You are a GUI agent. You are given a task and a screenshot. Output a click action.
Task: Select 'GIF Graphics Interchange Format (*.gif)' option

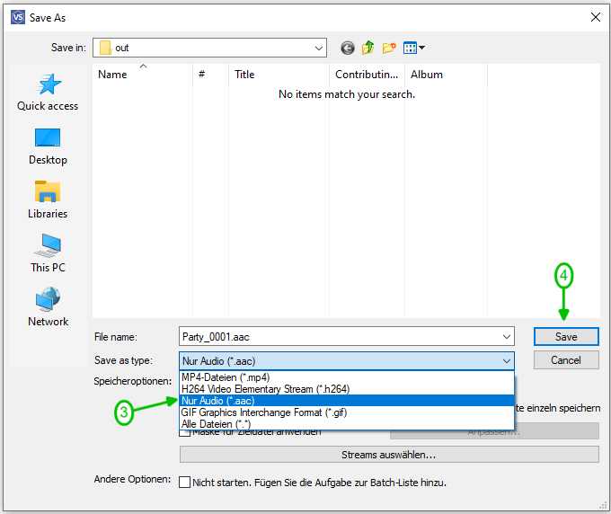pos(265,412)
